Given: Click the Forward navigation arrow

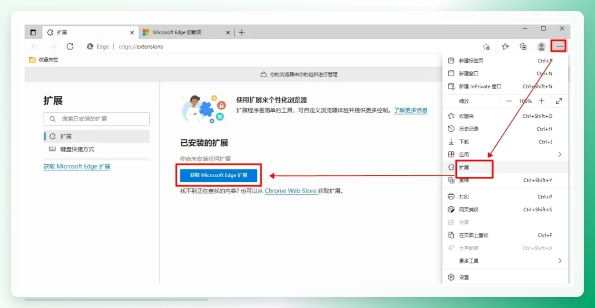Looking at the screenshot, I should tap(52, 46).
